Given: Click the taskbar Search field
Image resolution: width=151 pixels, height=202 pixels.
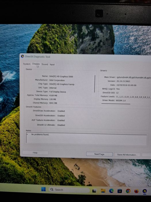Looking at the screenshot, I should [x=69, y=190].
